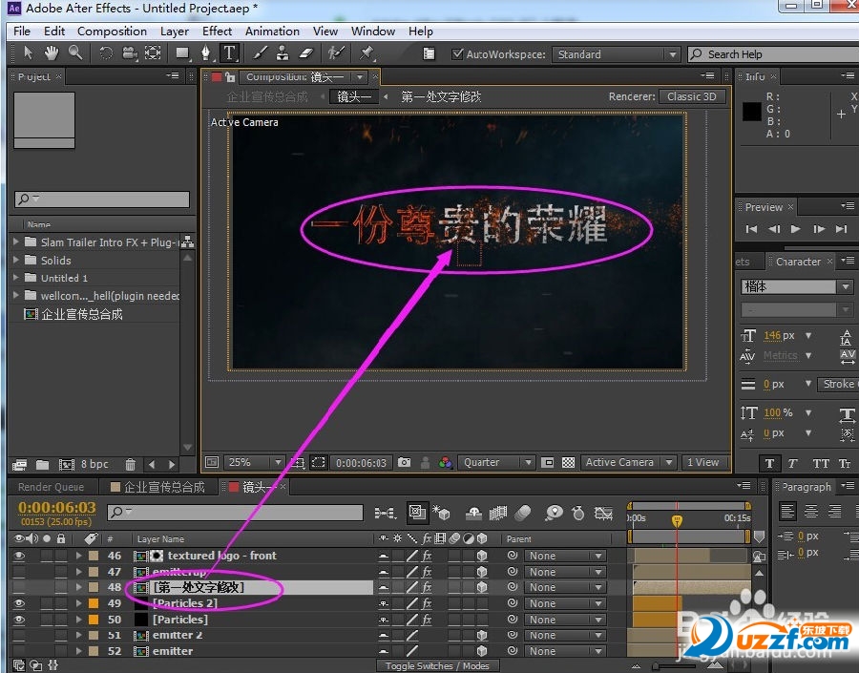Click 8 bpc color depth button
Image resolution: width=859 pixels, height=673 pixels.
[94, 465]
